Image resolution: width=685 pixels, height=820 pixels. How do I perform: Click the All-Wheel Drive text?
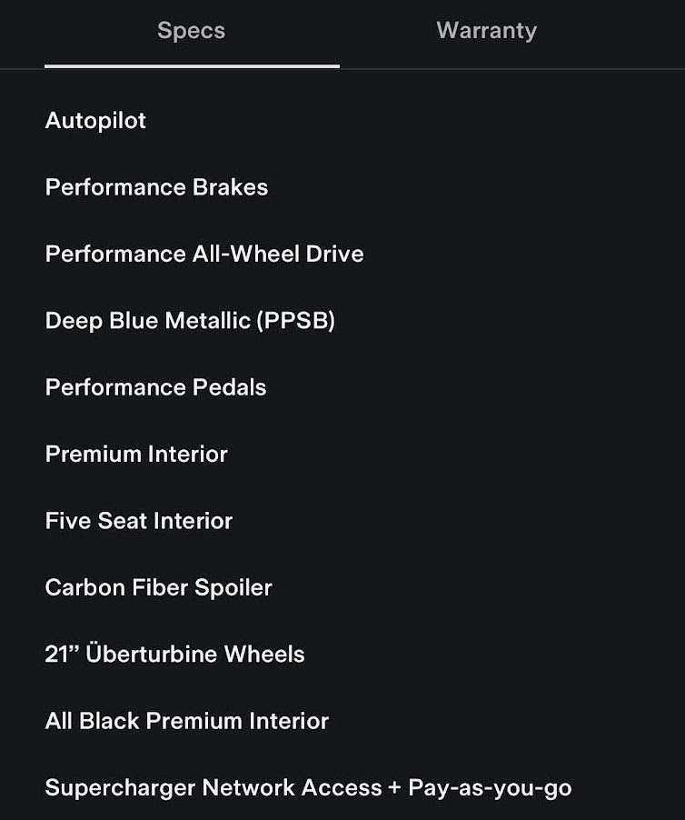point(278,254)
